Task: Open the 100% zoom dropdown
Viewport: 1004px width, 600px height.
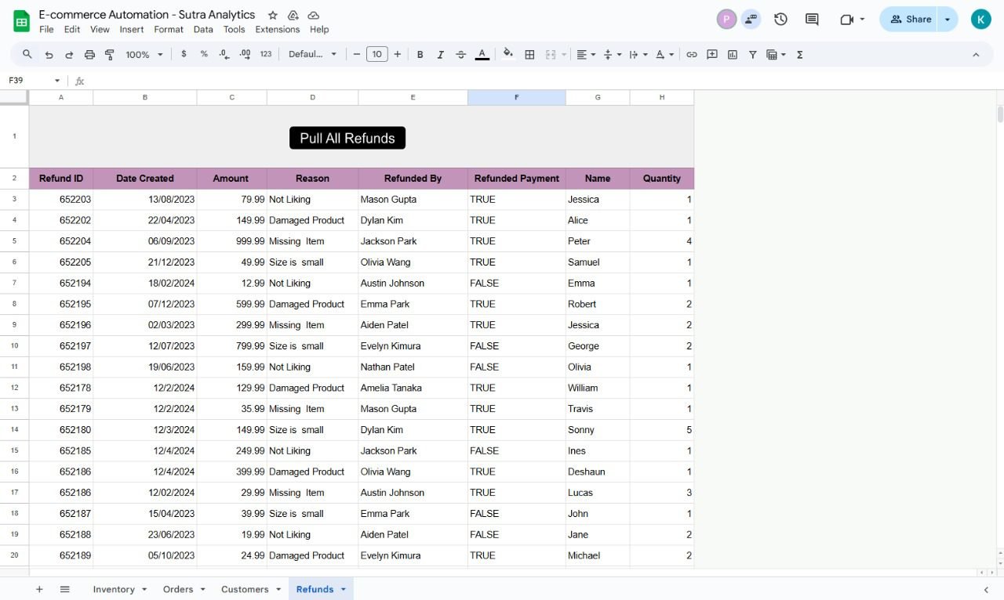Action: tap(144, 55)
